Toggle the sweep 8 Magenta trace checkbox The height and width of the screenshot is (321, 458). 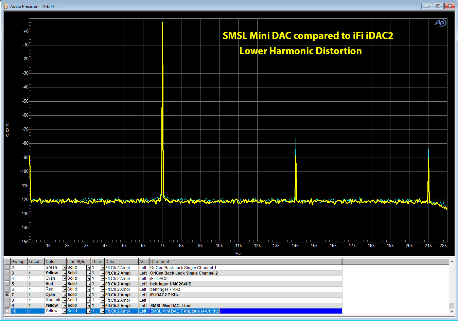click(7, 300)
